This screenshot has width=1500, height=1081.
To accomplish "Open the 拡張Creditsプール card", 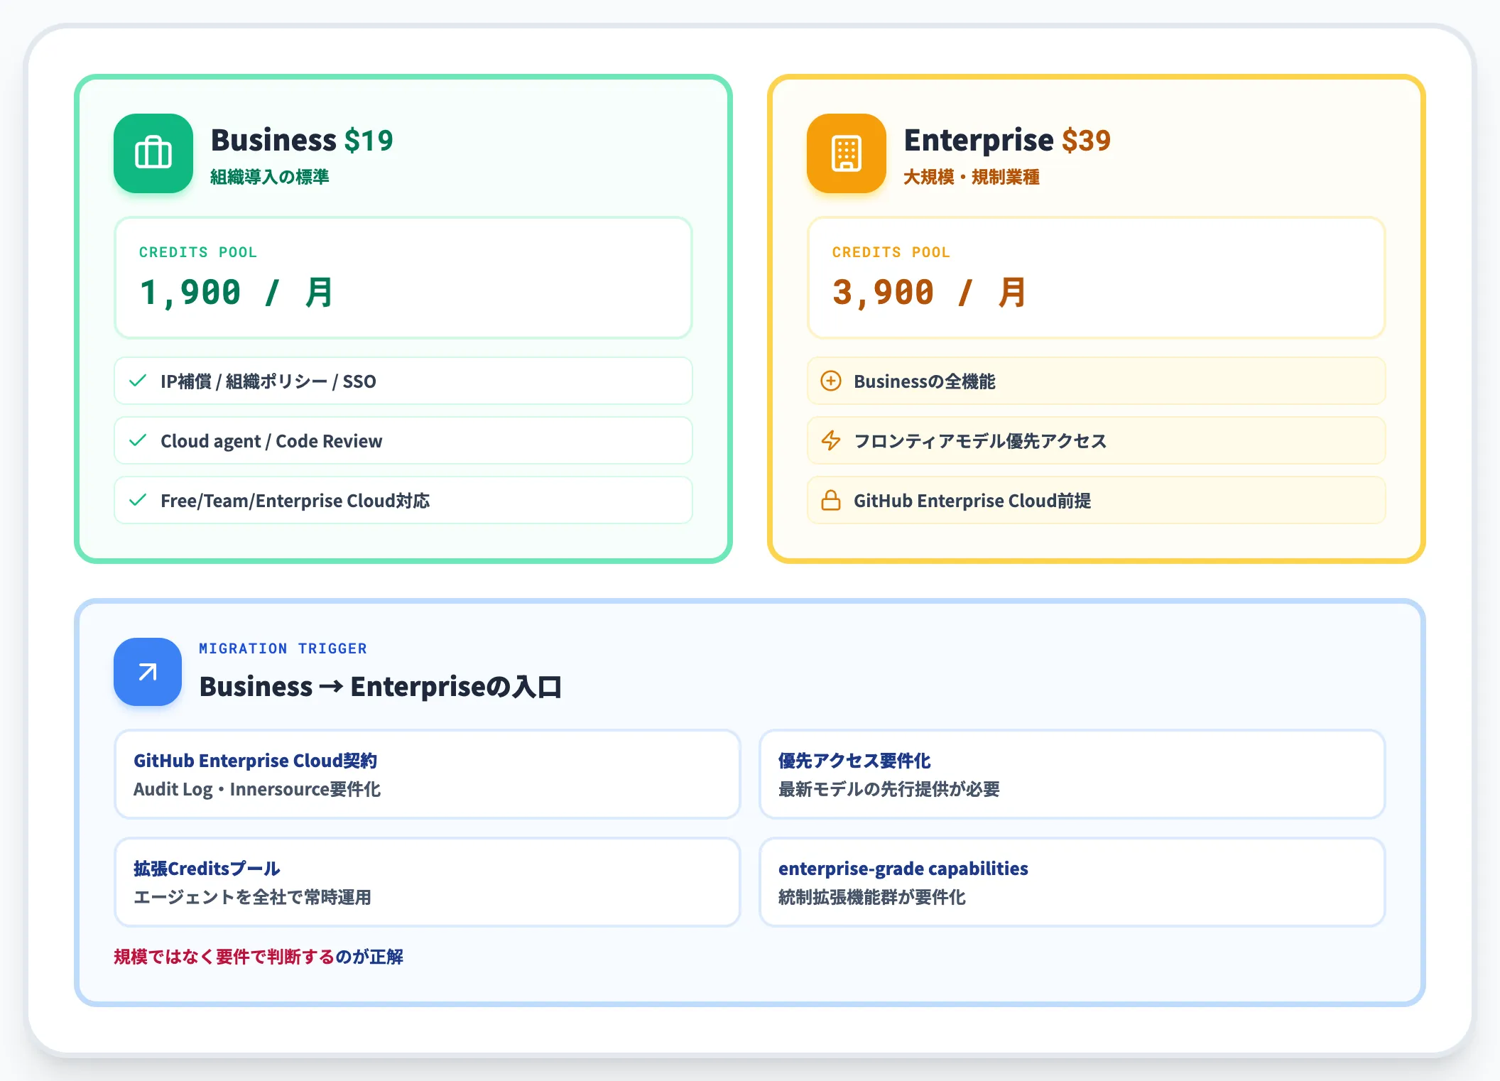I will [428, 882].
